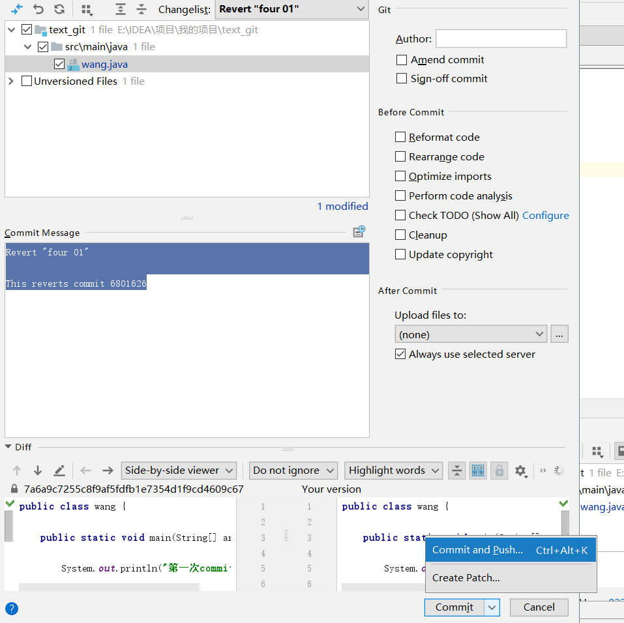Enable the Cleanup checkbox
Screen dimensions: 624x623
click(x=400, y=235)
